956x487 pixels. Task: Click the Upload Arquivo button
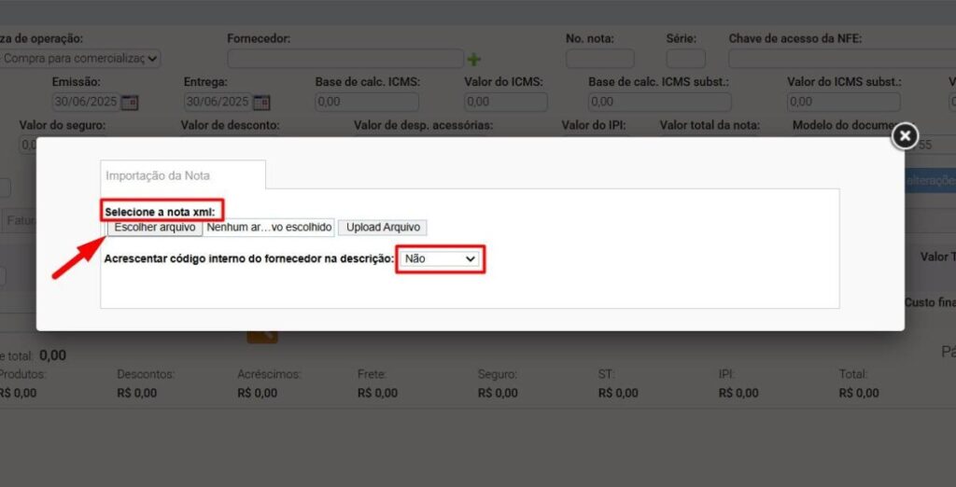click(x=383, y=228)
